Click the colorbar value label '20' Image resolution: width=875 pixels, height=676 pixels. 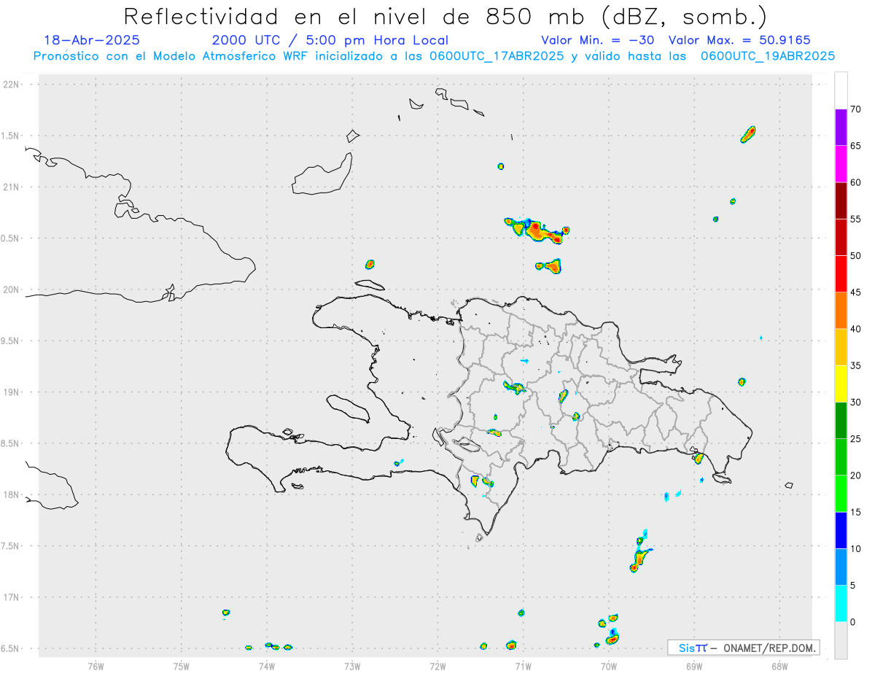click(855, 475)
